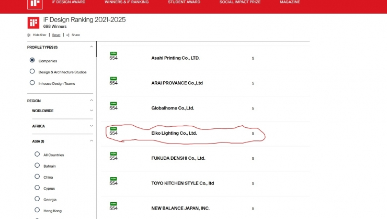The width and height of the screenshot is (387, 219).
Task: Click the NEW badge on ARAI PROVANCE row
Action: tap(113, 79)
